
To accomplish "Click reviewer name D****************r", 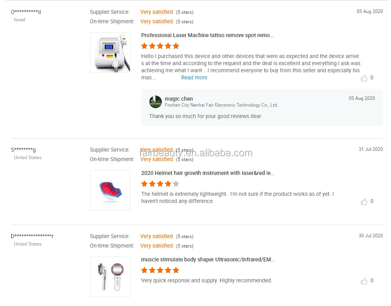I will (x=32, y=236).
